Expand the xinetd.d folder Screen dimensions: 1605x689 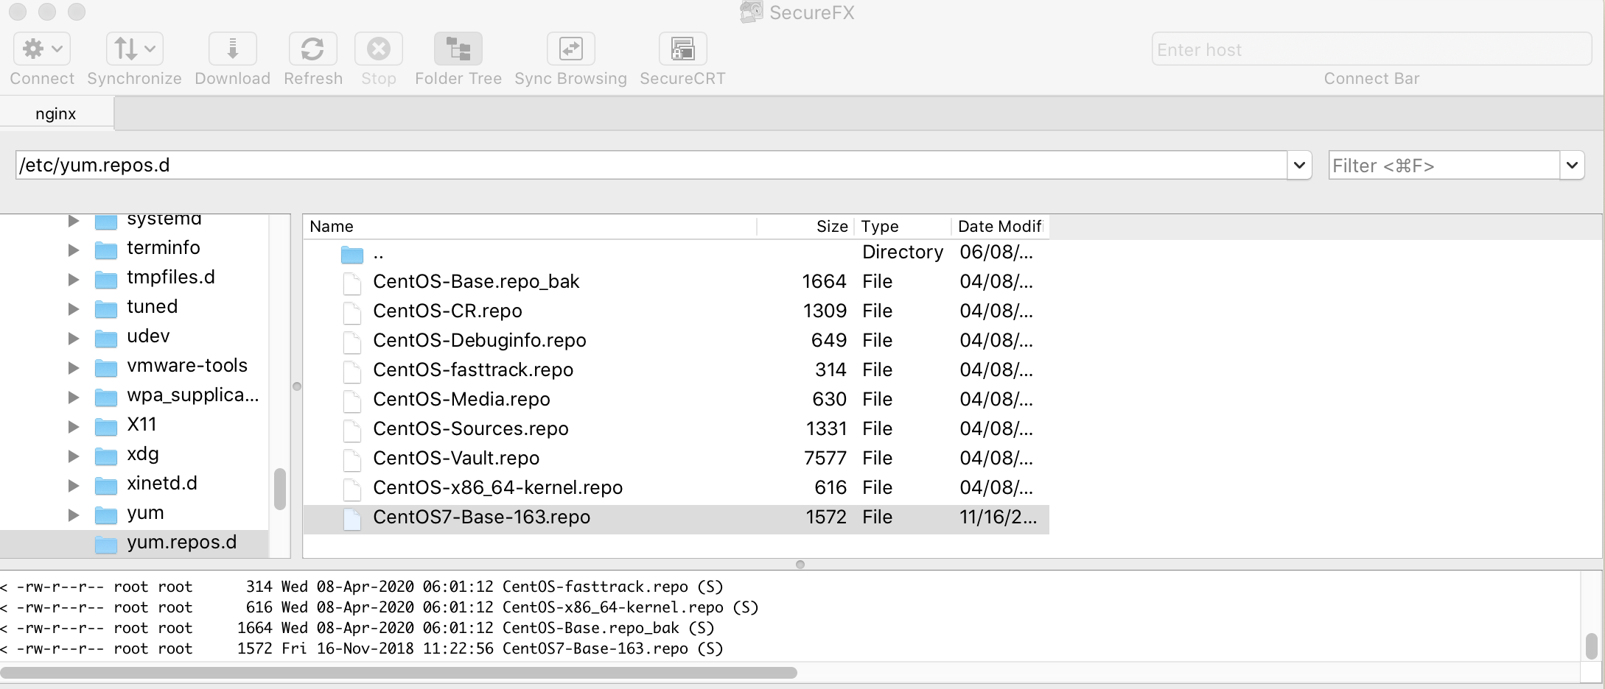(73, 486)
